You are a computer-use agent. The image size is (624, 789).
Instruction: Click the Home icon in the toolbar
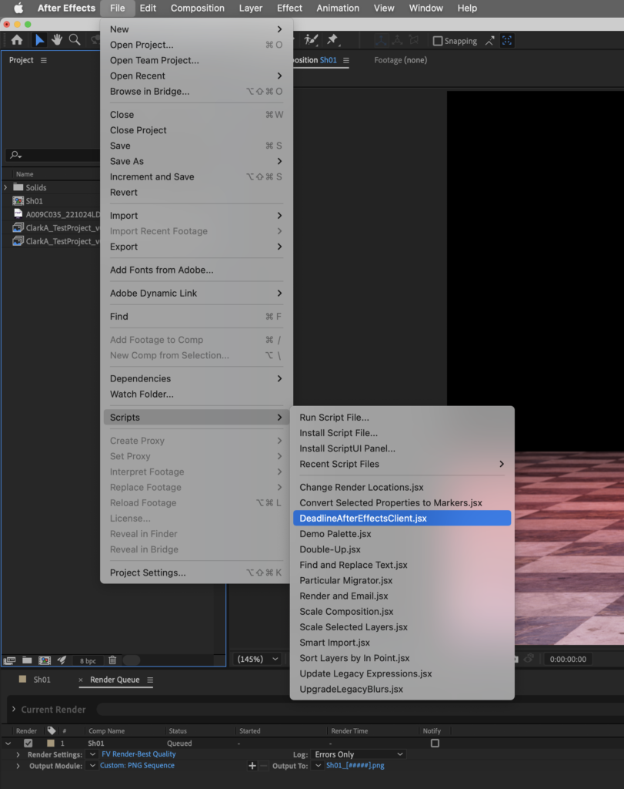[17, 40]
